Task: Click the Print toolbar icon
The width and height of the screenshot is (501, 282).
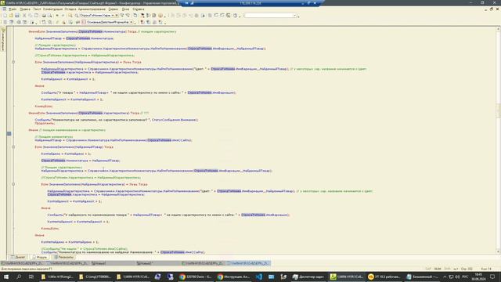Action: coord(44,16)
